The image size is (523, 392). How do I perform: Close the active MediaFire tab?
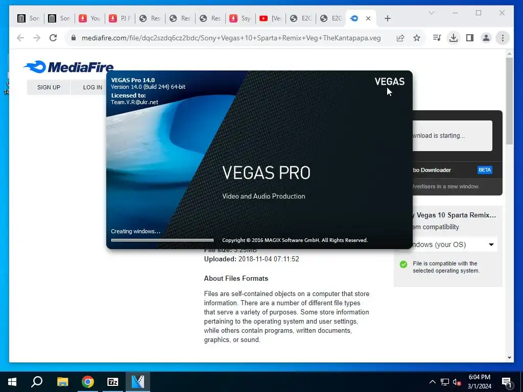coord(368,18)
